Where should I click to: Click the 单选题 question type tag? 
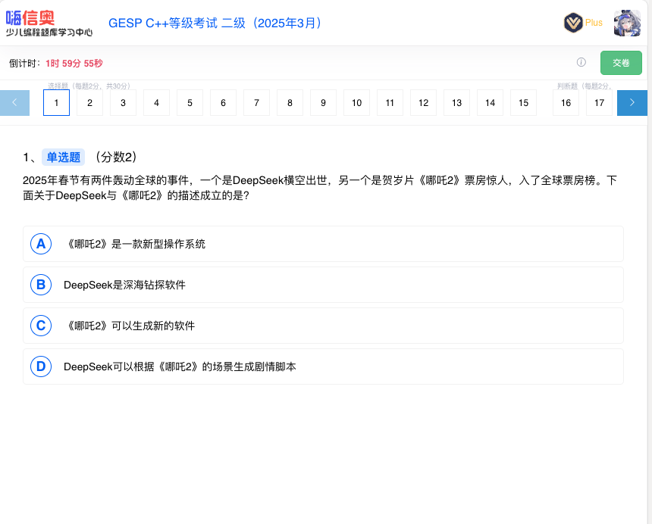coord(63,157)
